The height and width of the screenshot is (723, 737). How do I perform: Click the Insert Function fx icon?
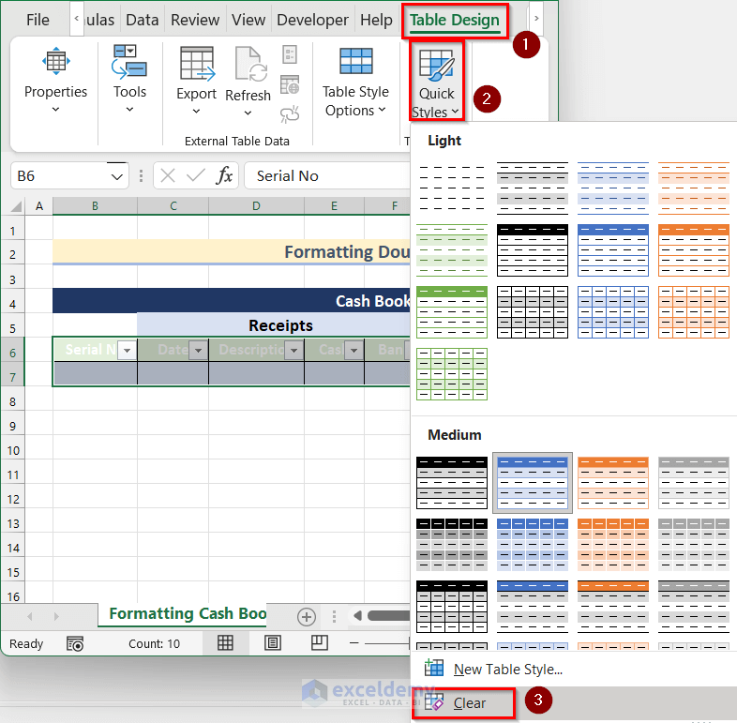coord(224,175)
